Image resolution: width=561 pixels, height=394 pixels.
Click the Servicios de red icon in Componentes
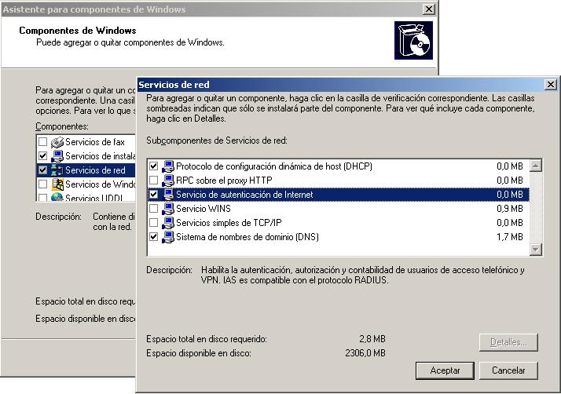click(x=57, y=170)
